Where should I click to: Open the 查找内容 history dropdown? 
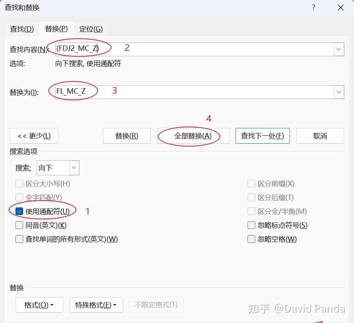pos(339,49)
